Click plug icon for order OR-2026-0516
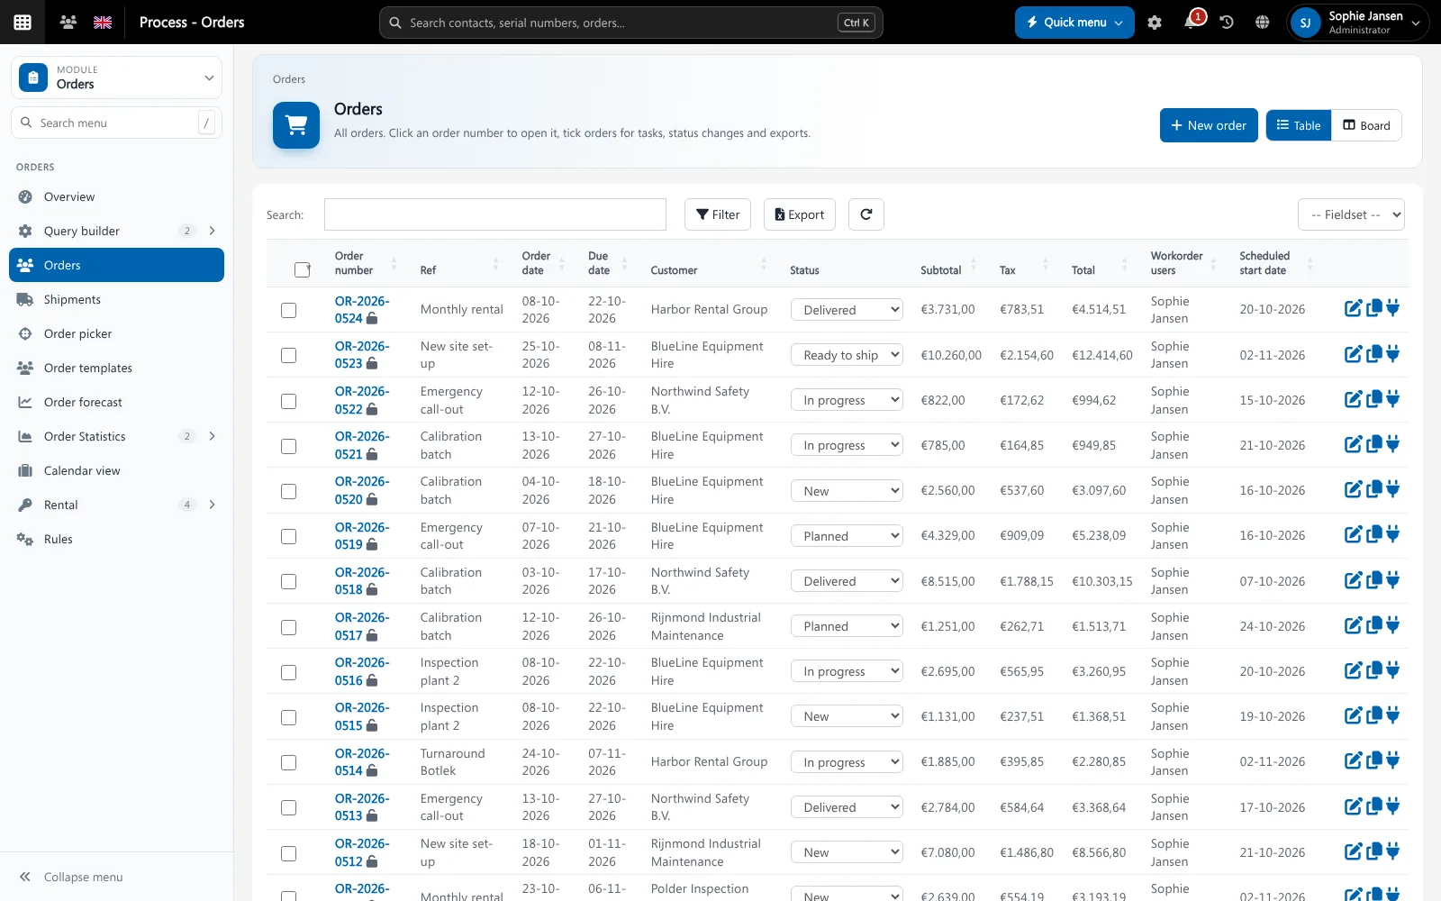 [1393, 670]
